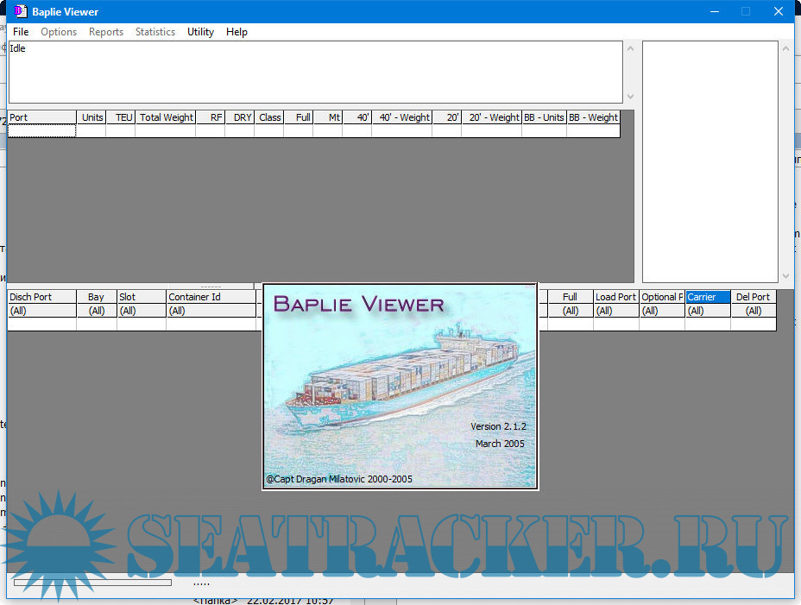This screenshot has width=801, height=605.
Task: Open the Del Port (All) filter
Action: [753, 311]
